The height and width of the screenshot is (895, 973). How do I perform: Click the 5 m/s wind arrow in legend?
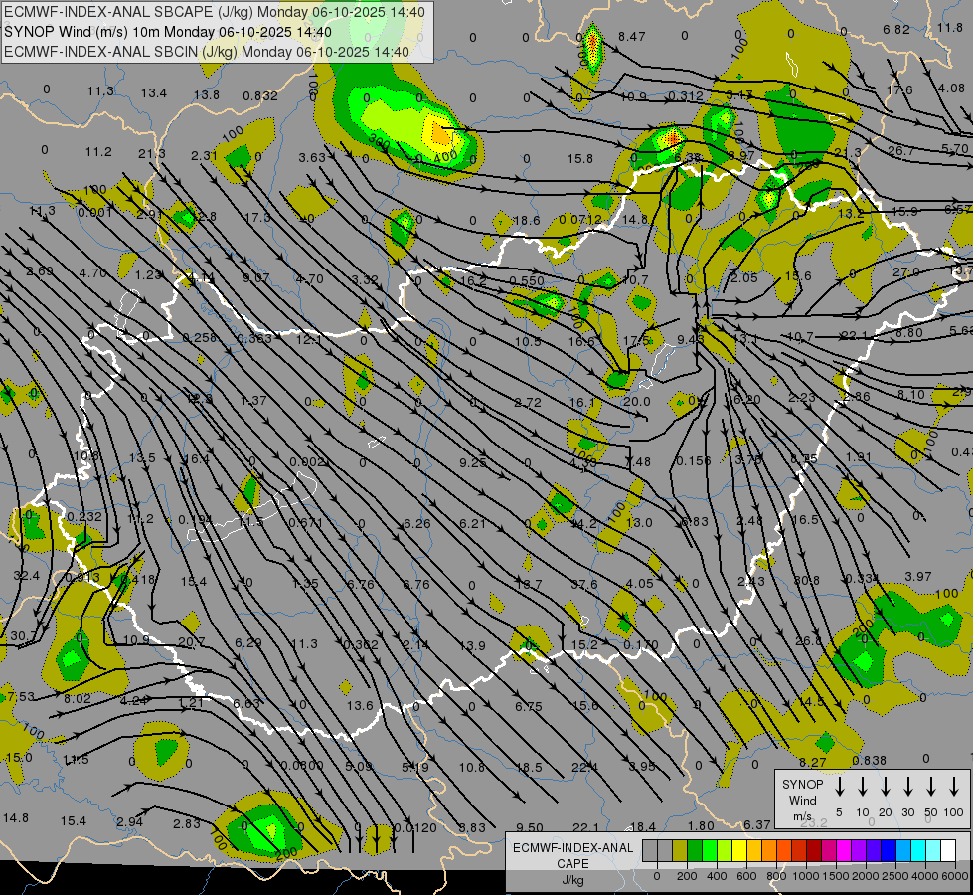click(839, 787)
